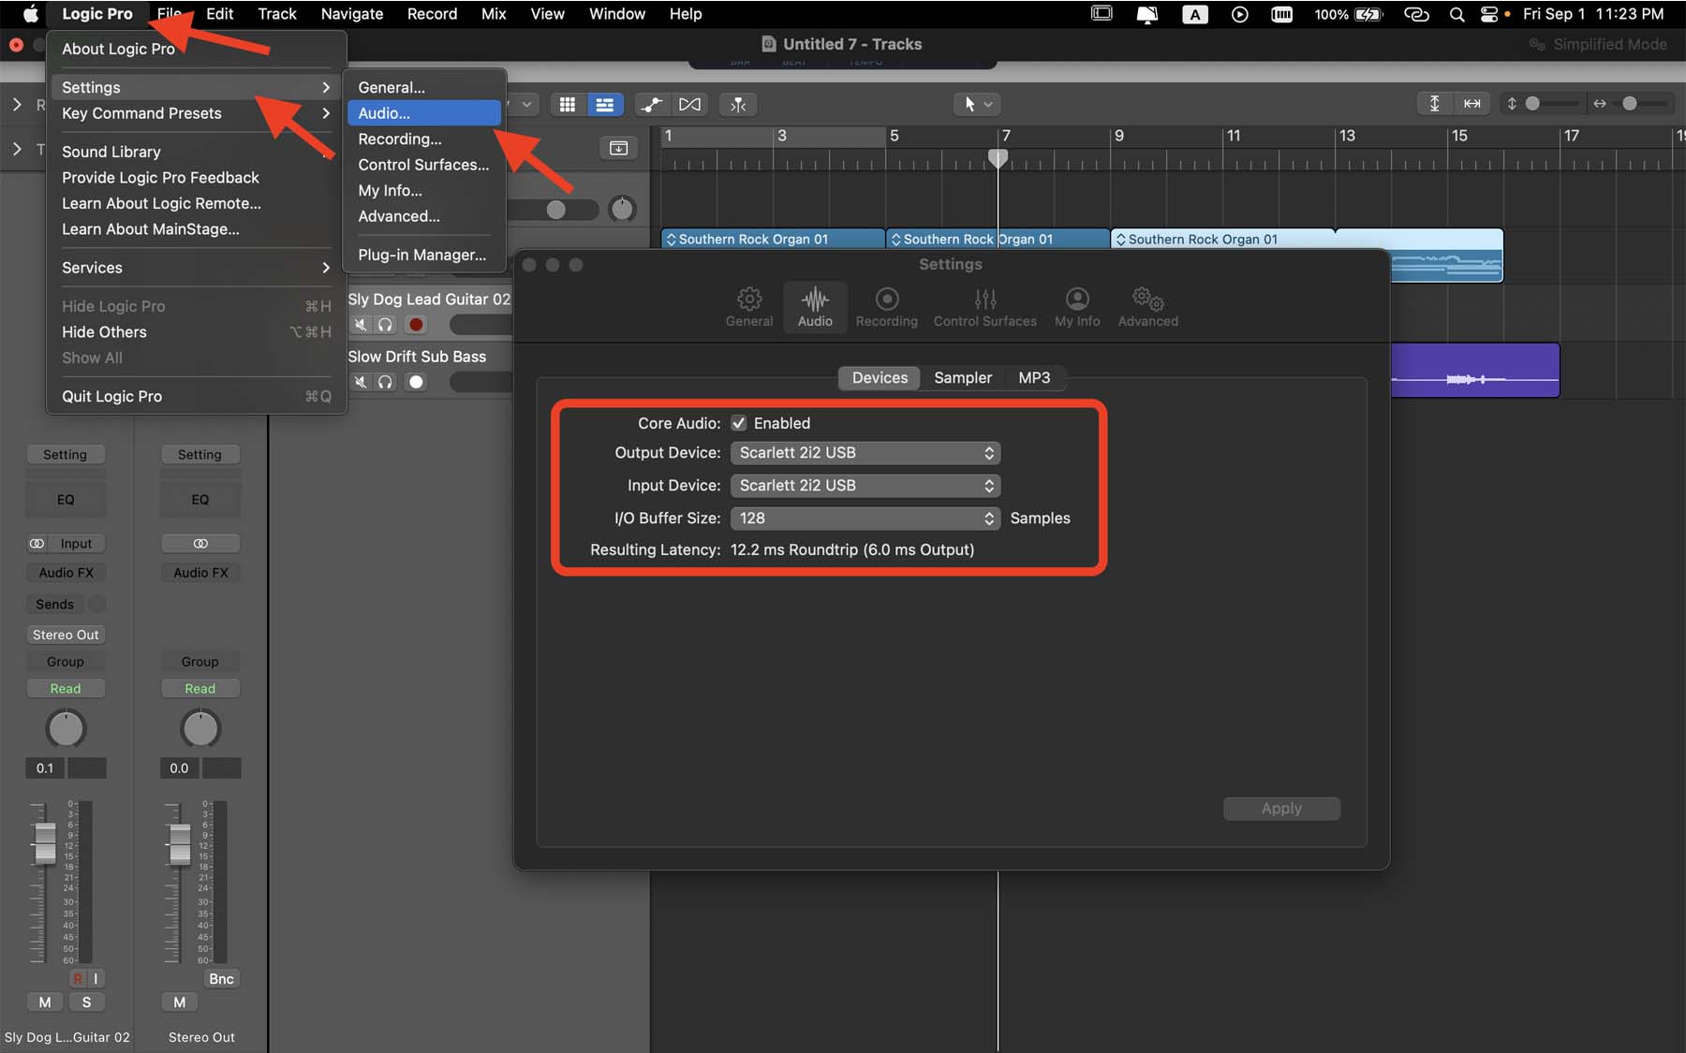Toggle the S solo button on guitar channel strip
The height and width of the screenshot is (1053, 1686).
pos(87,1002)
